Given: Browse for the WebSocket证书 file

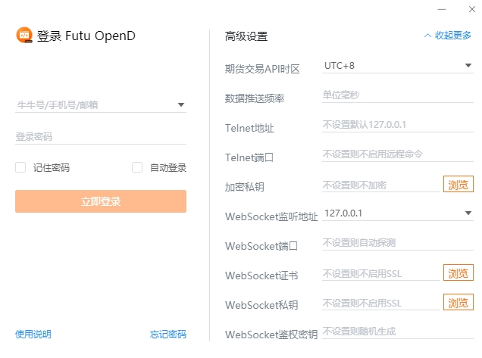Looking at the screenshot, I should 458,273.
